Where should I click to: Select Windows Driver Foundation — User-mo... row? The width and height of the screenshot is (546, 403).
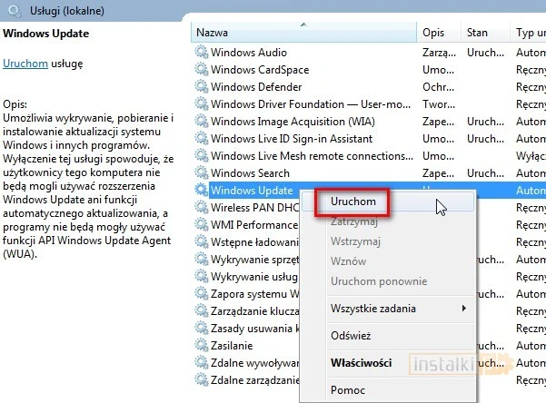point(311,104)
